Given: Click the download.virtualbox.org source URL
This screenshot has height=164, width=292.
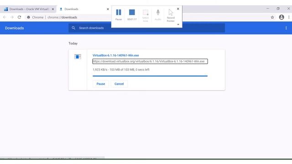Looking at the screenshot, I should pyautogui.click(x=150, y=61).
